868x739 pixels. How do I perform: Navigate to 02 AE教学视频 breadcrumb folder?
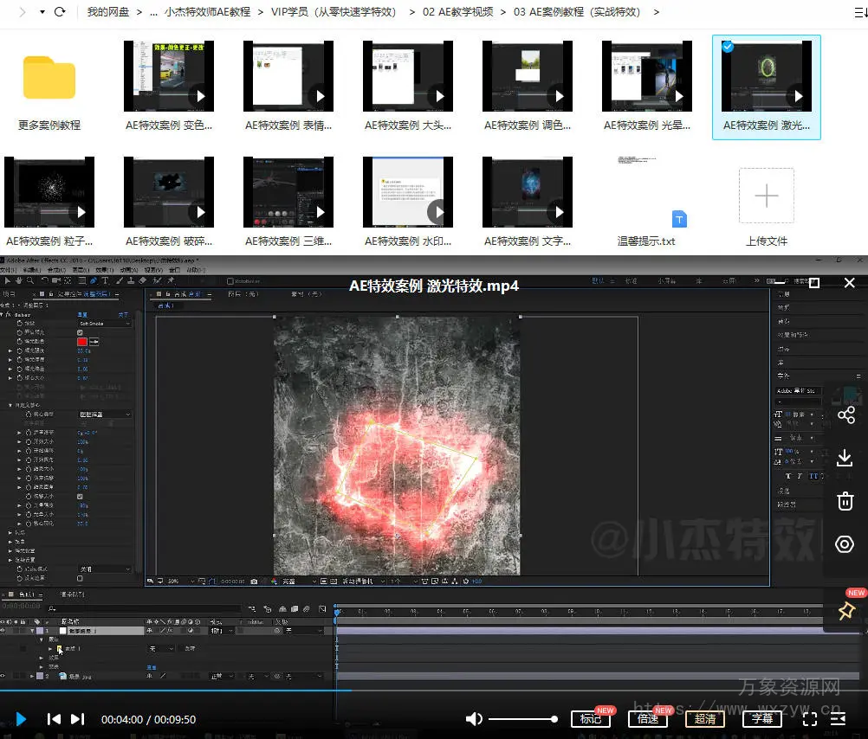[x=457, y=12]
